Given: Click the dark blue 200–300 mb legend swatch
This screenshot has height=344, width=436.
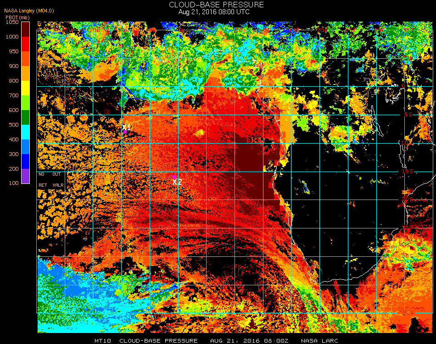Looking at the screenshot, I should point(25,161).
